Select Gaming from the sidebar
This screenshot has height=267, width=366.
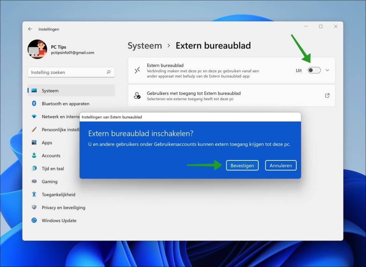coord(49,181)
